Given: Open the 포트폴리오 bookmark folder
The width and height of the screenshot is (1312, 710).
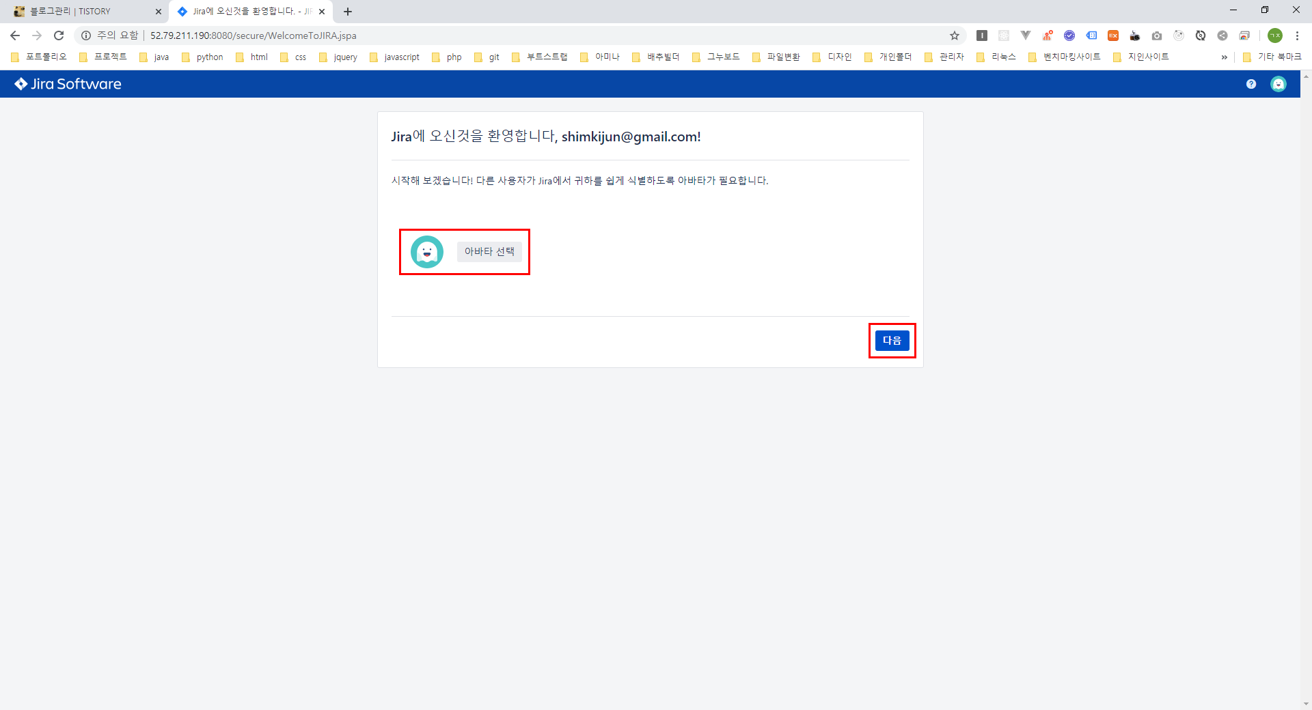Looking at the screenshot, I should pos(40,57).
